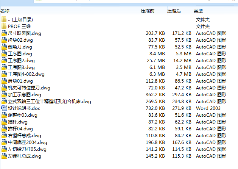Click the 86.5 KB compressed size cell

tap(183, 81)
